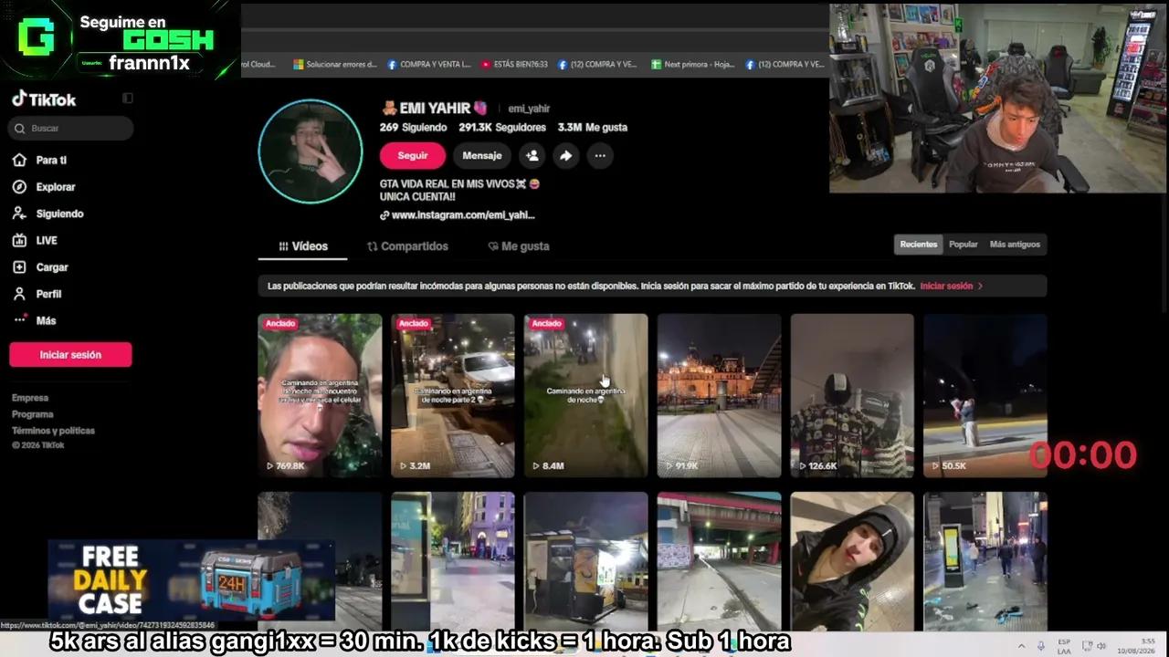Open the ESTÁS BIEN?6:33 bookmark

pos(515,65)
